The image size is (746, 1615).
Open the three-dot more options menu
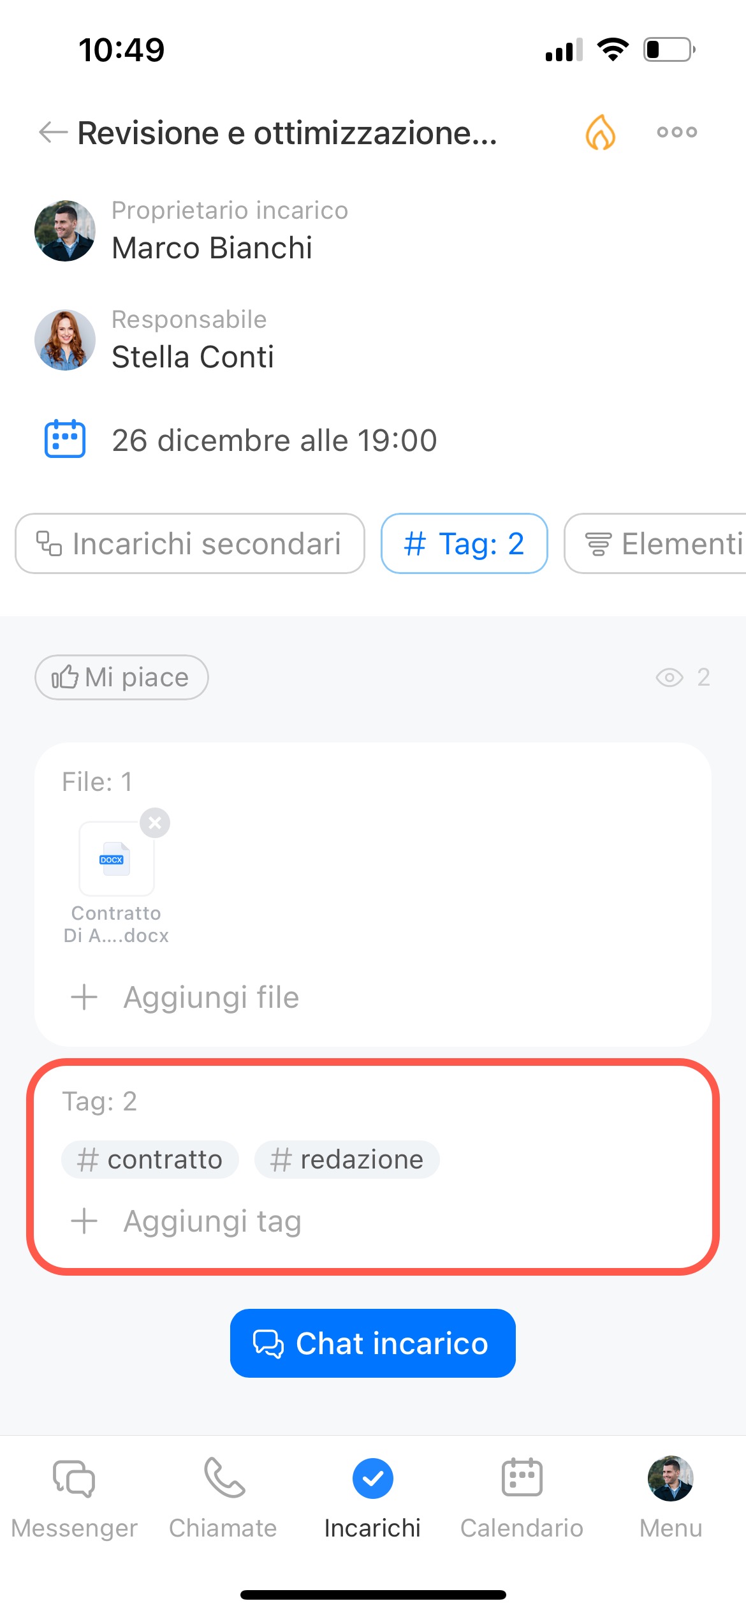677,133
